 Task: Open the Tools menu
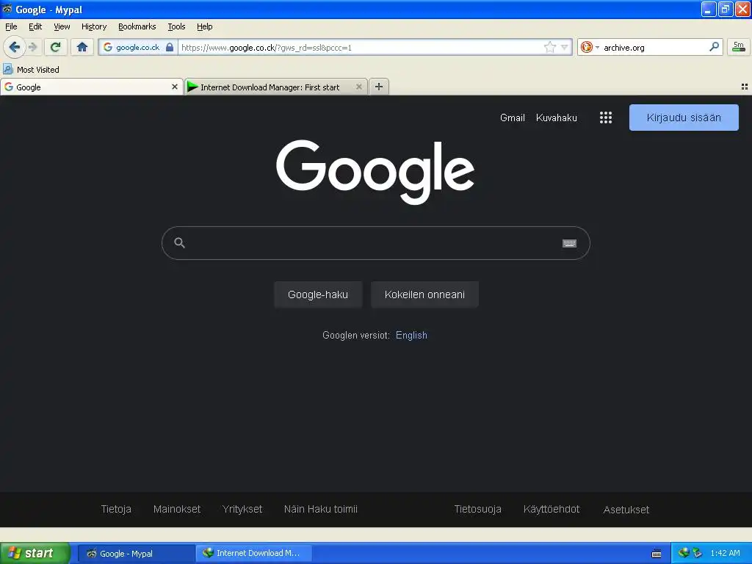pos(176,26)
